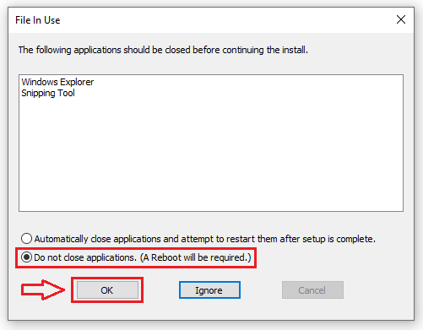The image size is (423, 330).
Task: Click the File In Use title bar text
Action: pos(38,20)
